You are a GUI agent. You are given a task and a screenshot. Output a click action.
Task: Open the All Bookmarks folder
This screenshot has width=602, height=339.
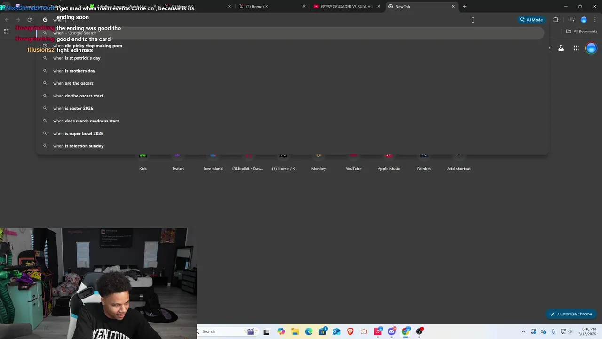click(581, 32)
